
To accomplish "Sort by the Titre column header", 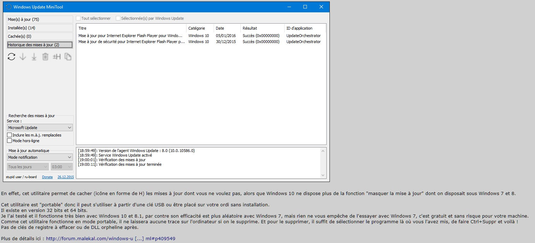I will (x=131, y=28).
